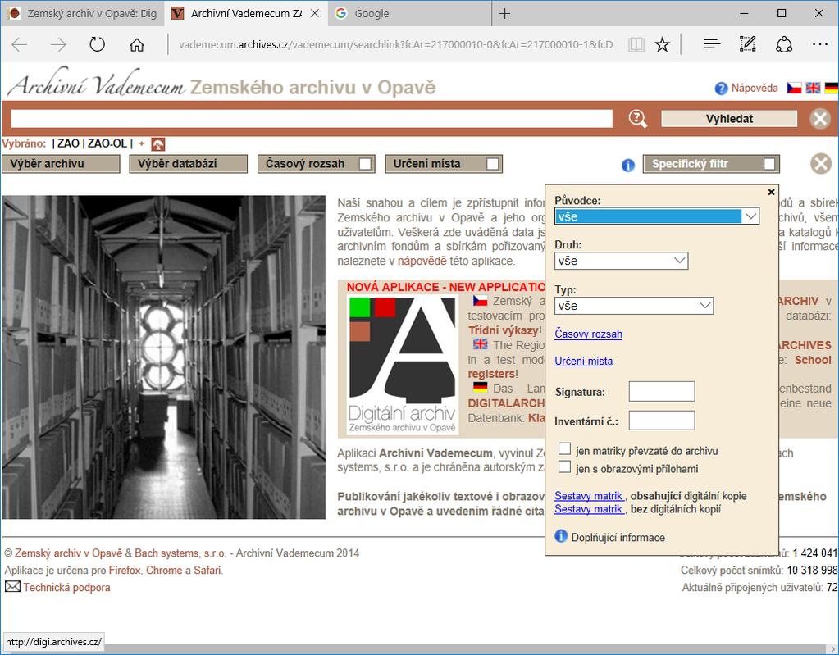Close the specific filter popup

coord(771,192)
